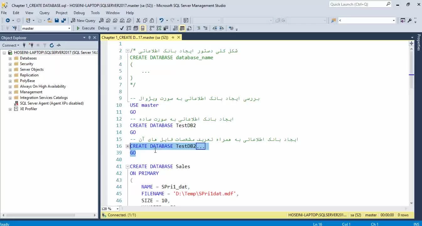The height and width of the screenshot is (226, 422).
Task: Click the Solution Explorer icon at top right
Action: coord(403,20)
